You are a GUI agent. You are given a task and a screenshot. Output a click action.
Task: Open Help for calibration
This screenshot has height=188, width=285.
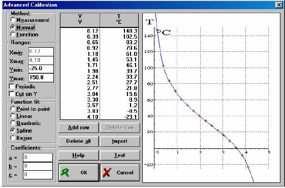[79, 155]
